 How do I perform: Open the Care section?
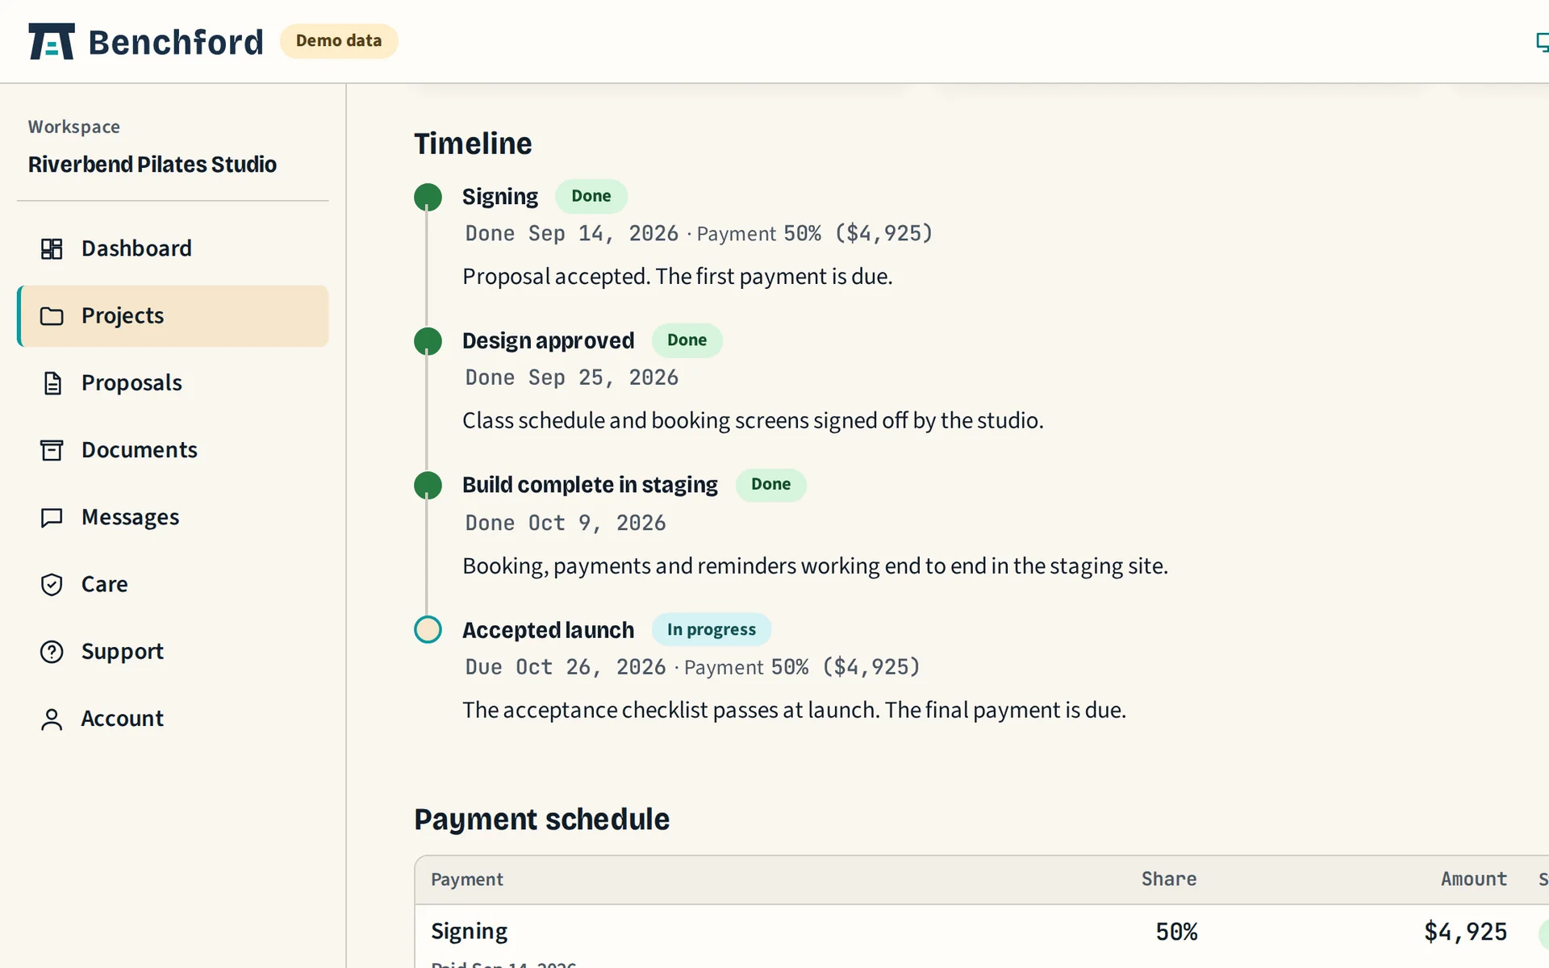[173, 584]
